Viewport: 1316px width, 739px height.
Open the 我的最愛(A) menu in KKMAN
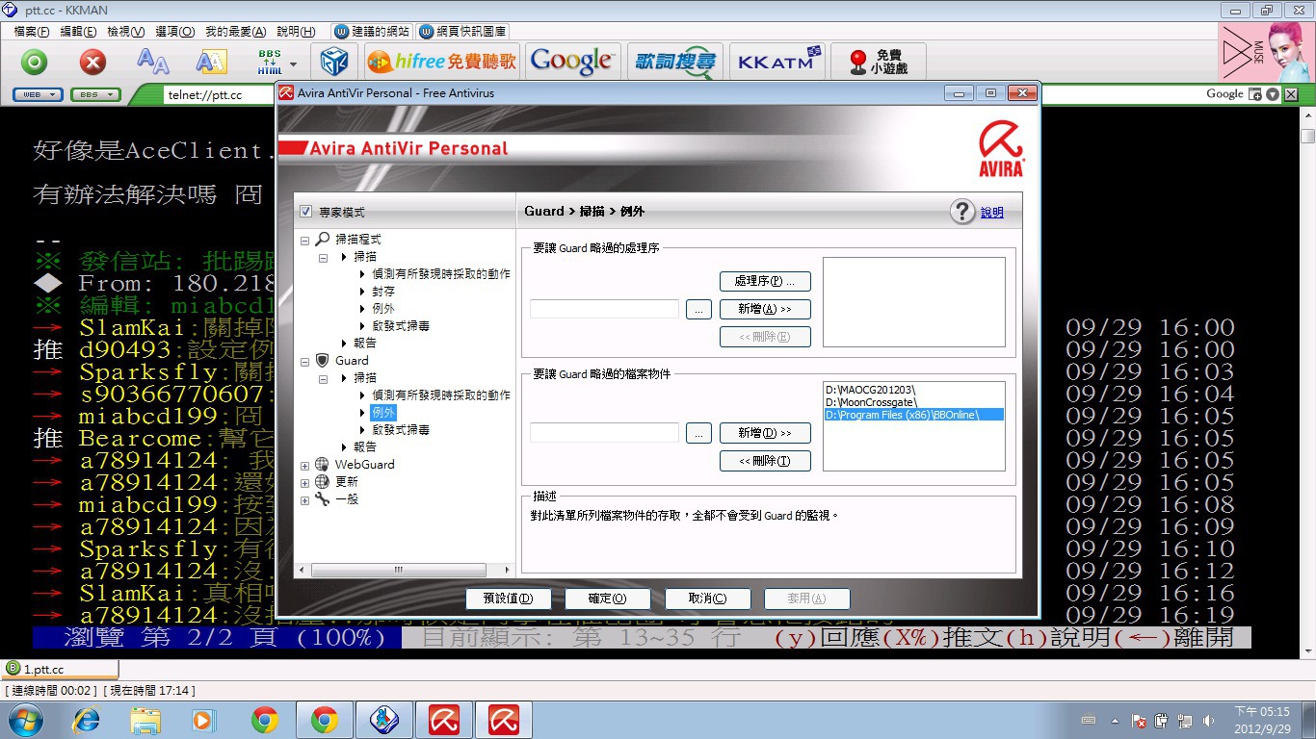coord(235,32)
